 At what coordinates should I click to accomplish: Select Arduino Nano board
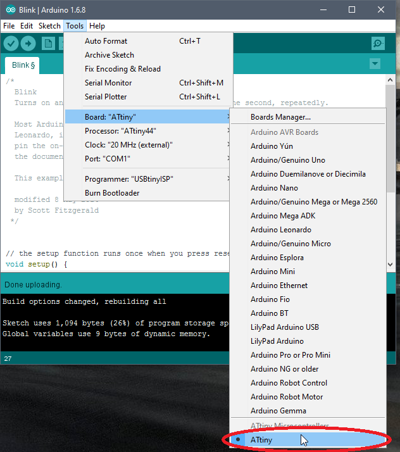coord(308,188)
